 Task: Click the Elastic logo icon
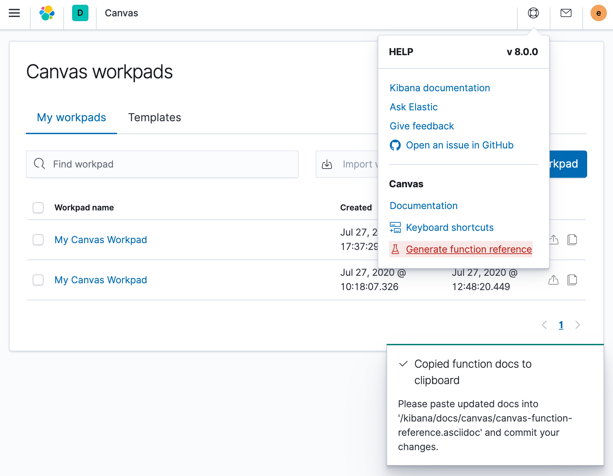(47, 13)
